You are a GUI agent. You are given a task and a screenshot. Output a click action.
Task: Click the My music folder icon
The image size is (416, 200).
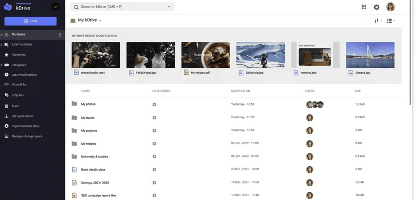[x=74, y=117]
